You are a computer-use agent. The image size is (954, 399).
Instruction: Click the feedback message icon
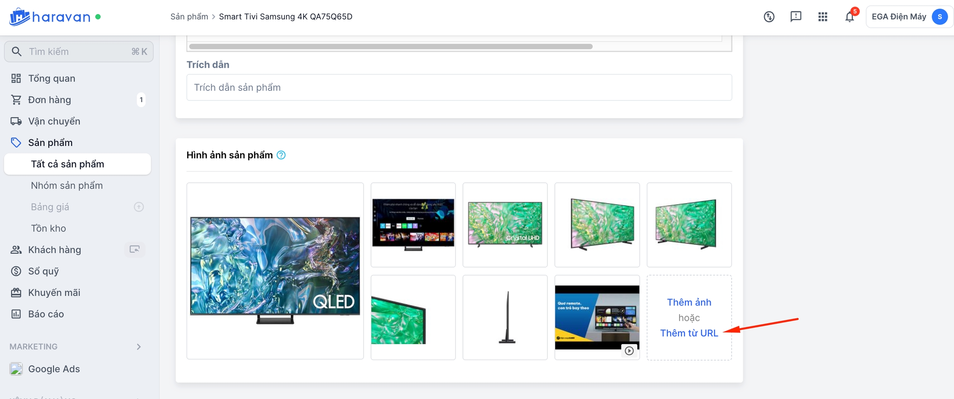point(795,17)
